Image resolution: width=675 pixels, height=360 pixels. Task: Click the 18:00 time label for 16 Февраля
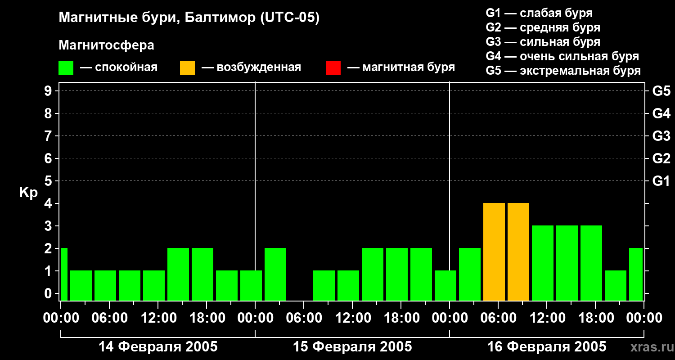595,318
